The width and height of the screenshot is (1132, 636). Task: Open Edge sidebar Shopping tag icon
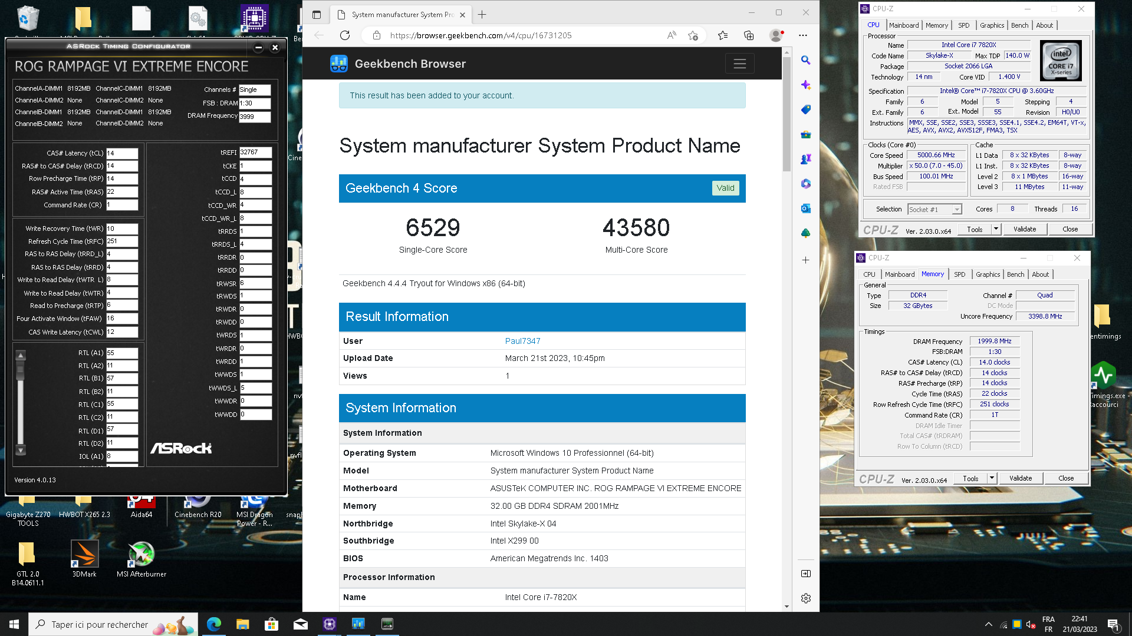coord(805,110)
